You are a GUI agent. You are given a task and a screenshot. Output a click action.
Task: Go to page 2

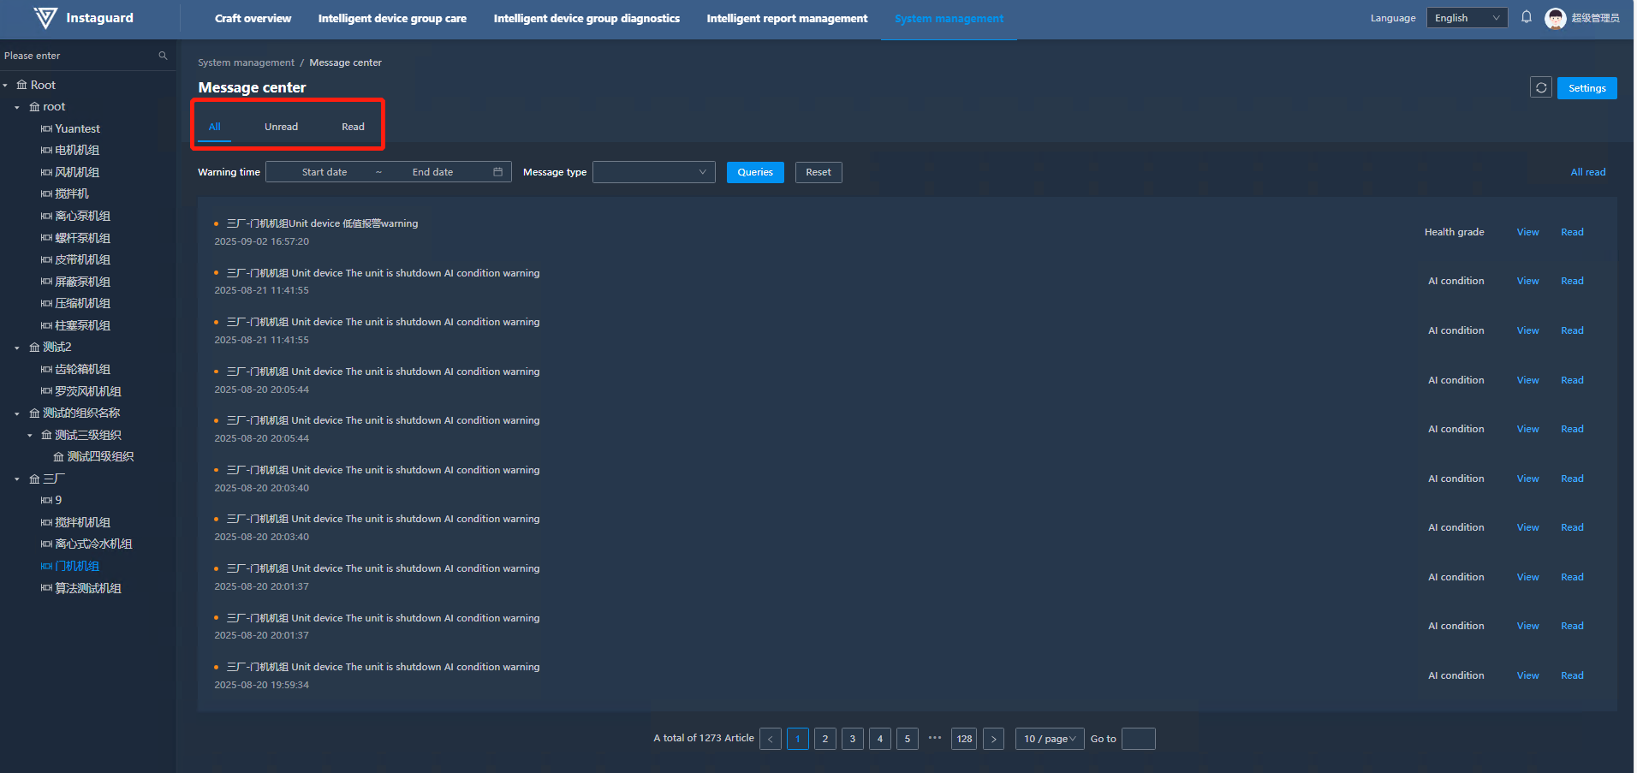point(825,739)
